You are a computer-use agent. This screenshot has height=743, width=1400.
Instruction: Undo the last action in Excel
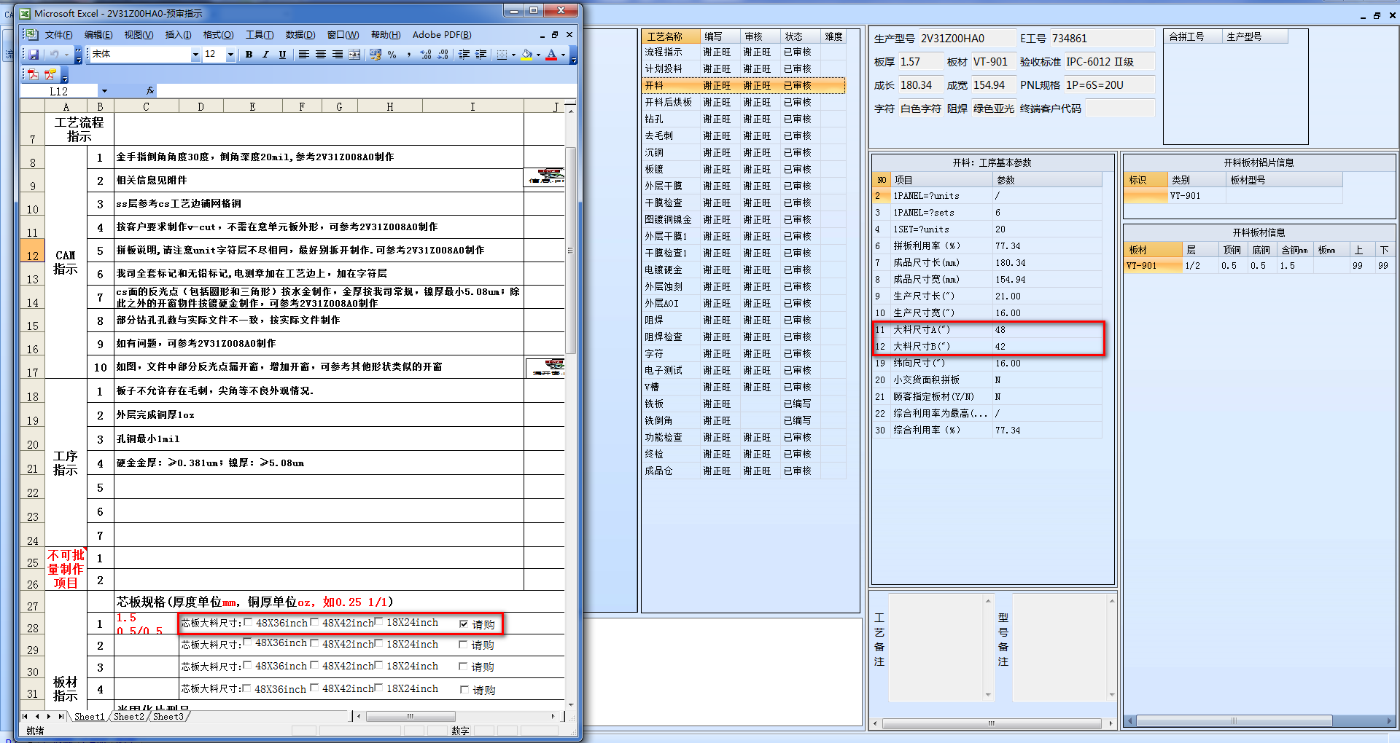point(54,55)
